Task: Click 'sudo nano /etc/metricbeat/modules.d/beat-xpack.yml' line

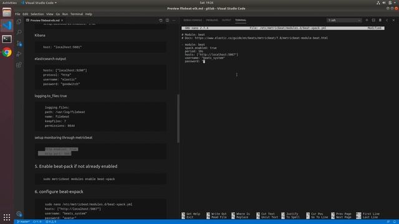Action: click(89, 204)
